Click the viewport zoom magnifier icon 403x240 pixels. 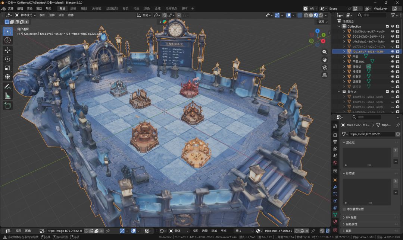(325, 52)
